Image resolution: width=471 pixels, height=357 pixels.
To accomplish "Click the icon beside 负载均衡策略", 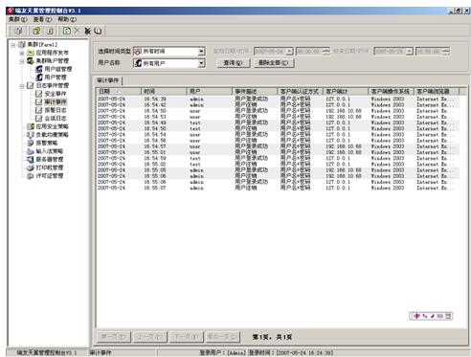I will coord(31,135).
